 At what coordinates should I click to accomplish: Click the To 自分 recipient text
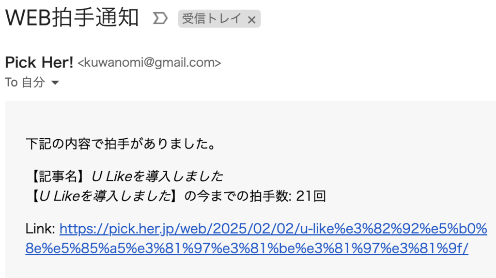[x=24, y=83]
